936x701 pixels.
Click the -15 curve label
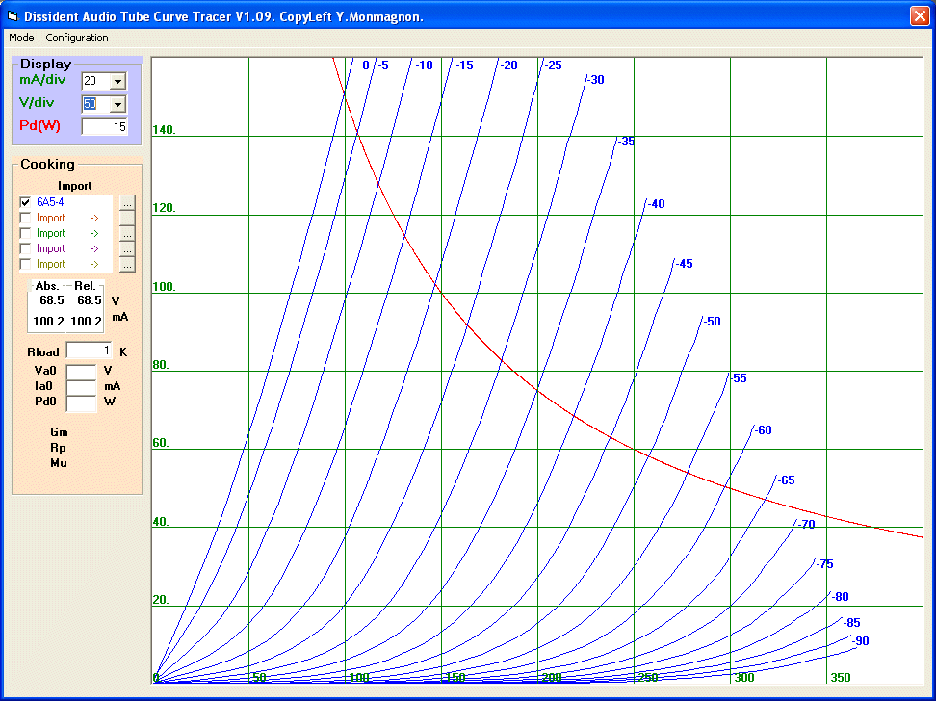[464, 65]
